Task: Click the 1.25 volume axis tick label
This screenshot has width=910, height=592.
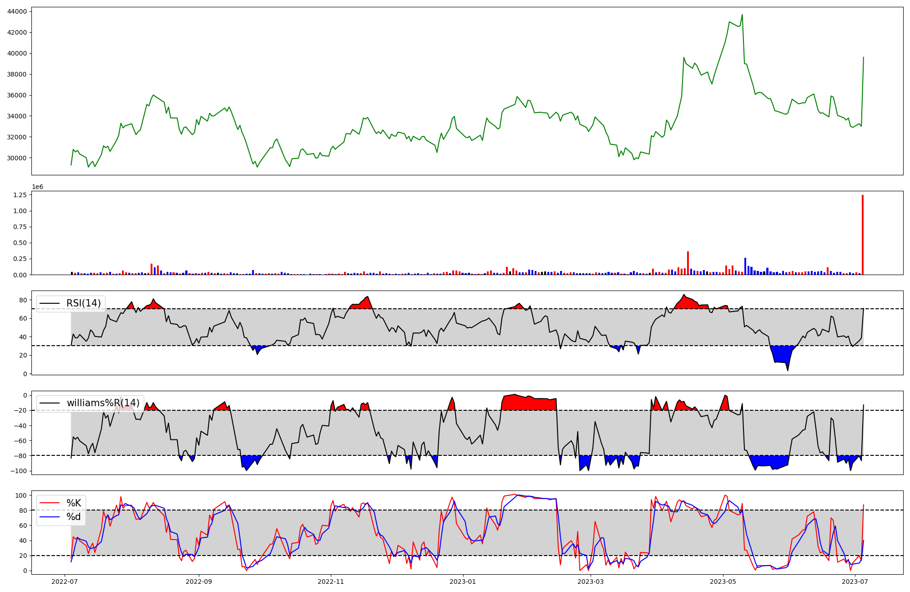Action: [20, 195]
